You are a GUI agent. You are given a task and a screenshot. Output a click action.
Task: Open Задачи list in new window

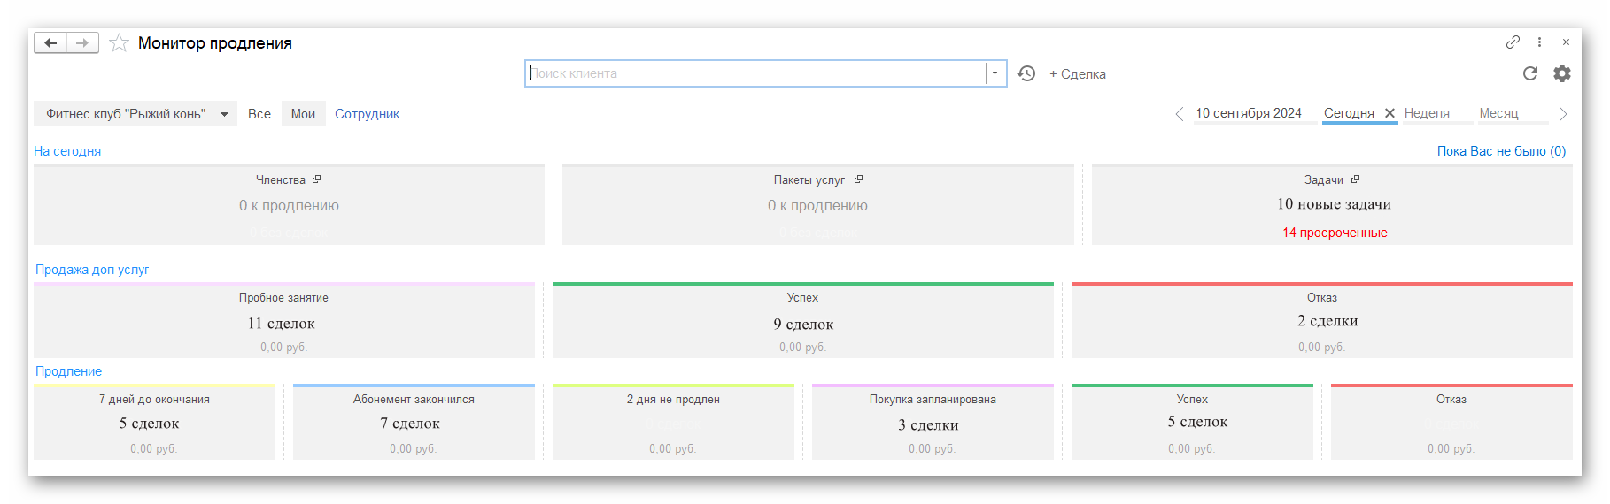[x=1355, y=179]
